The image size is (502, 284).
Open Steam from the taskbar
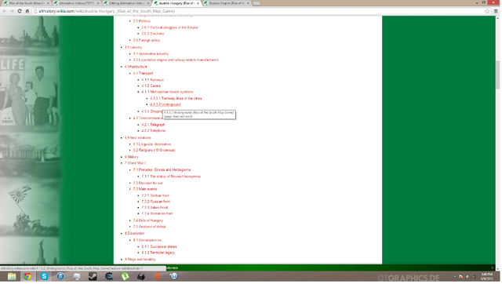coord(93,276)
